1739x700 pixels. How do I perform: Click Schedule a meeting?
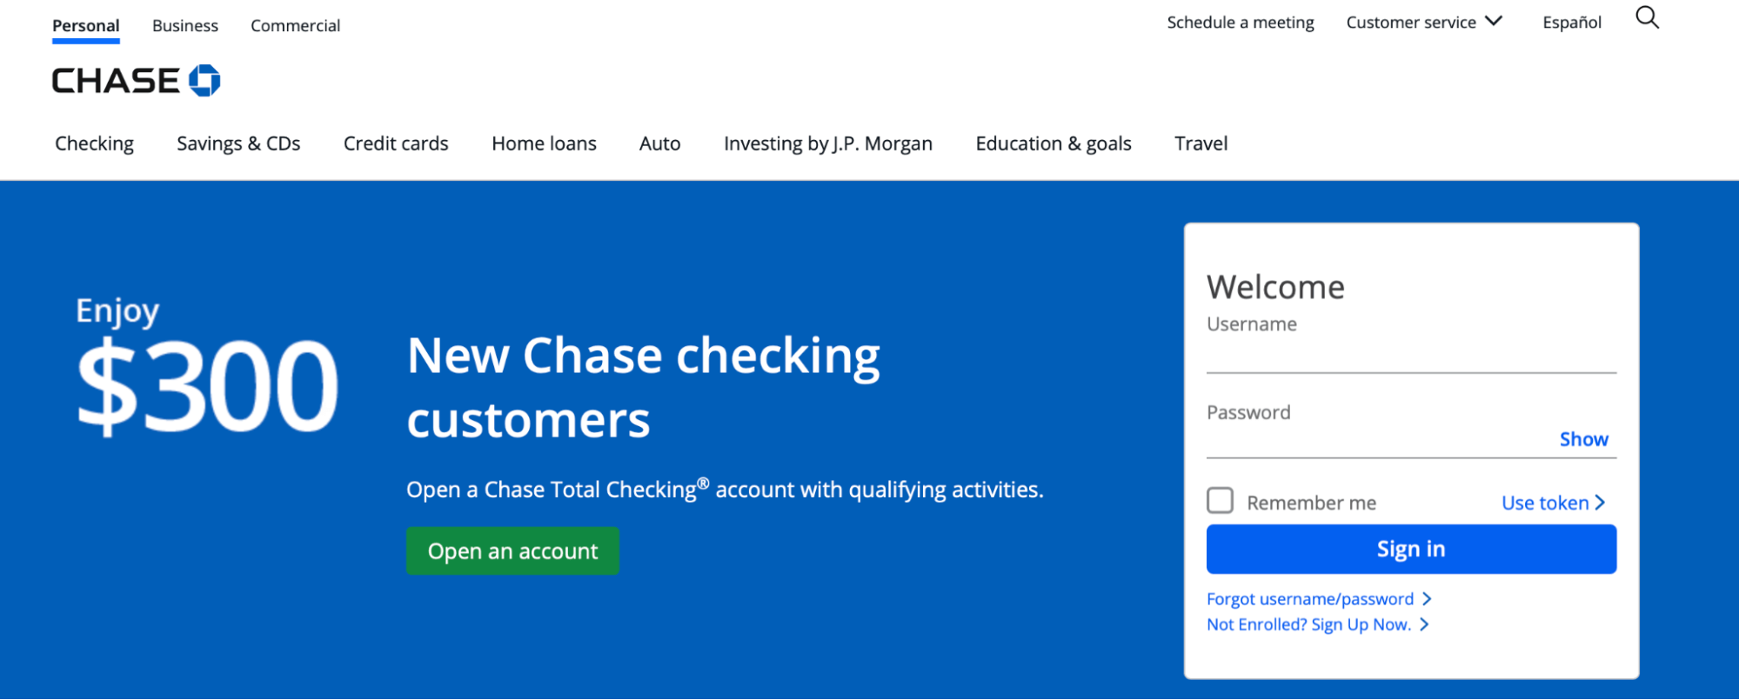tap(1241, 22)
